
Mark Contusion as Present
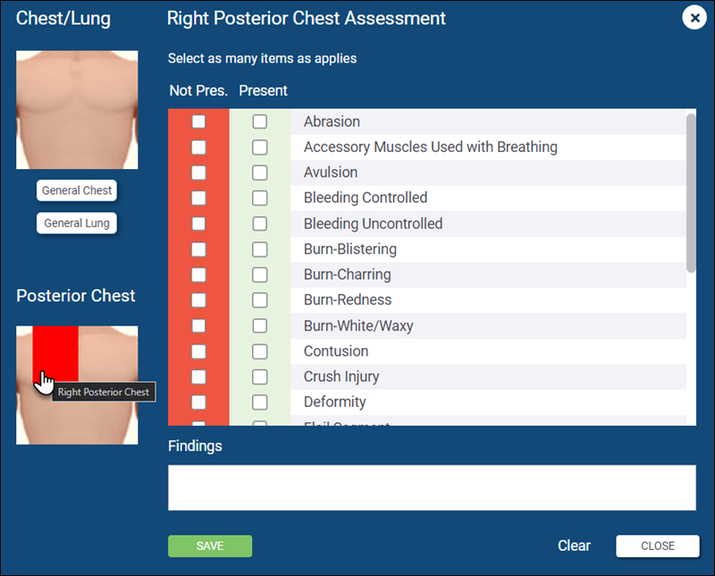pyautogui.click(x=260, y=352)
